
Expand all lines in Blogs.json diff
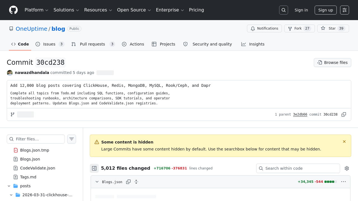pyautogui.click(x=136, y=182)
